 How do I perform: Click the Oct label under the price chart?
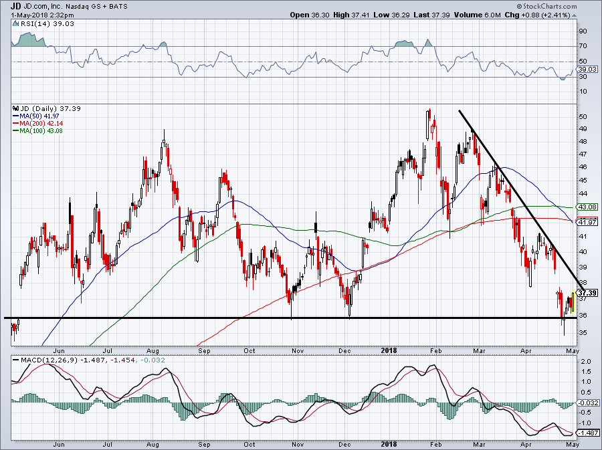tap(249, 350)
